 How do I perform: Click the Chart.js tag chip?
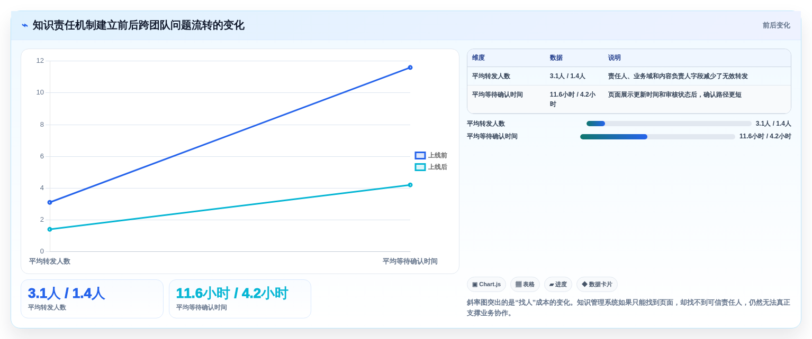pyautogui.click(x=486, y=285)
